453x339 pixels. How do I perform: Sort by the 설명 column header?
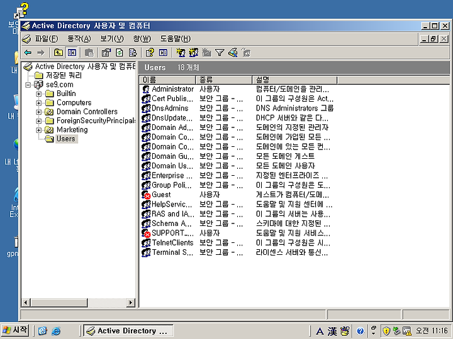coord(294,80)
